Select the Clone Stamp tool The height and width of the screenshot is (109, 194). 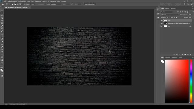[x=2, y=34]
